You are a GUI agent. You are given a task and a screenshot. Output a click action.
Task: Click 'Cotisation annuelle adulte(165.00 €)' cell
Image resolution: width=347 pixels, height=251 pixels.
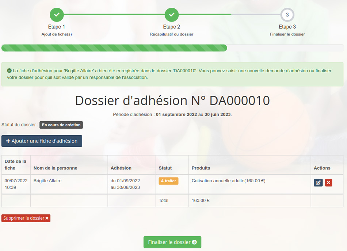249,184
